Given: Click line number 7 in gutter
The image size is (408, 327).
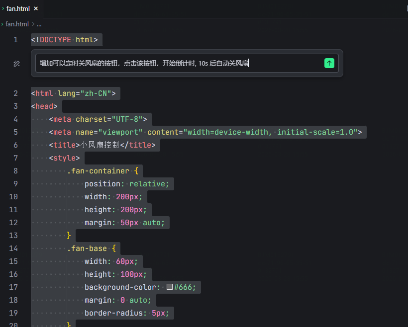Looking at the screenshot, I should point(15,158).
